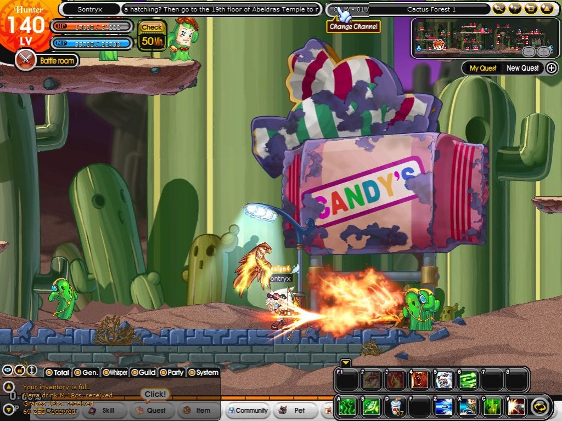Open help via the question mark icon
Image resolution: width=562 pixels, height=421 pixels.
515,8
